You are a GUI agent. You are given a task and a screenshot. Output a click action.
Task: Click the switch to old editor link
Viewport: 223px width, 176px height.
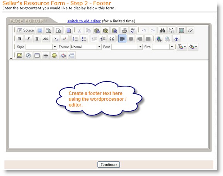click(84, 21)
